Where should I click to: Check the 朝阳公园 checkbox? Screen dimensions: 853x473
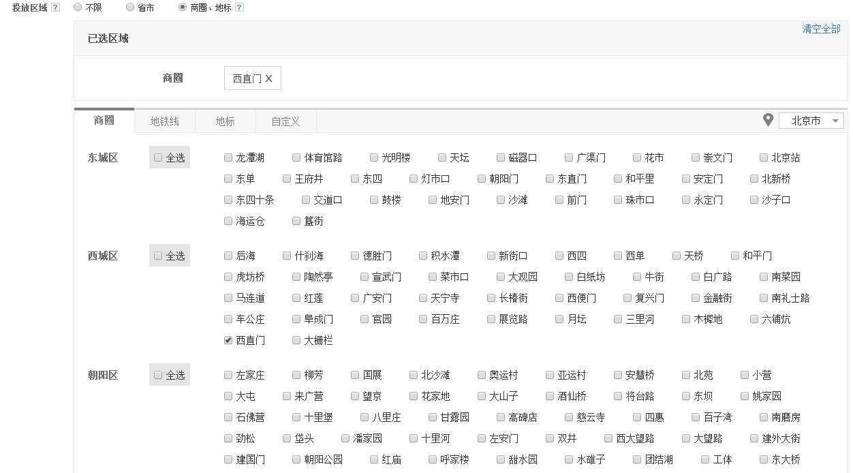click(x=296, y=459)
